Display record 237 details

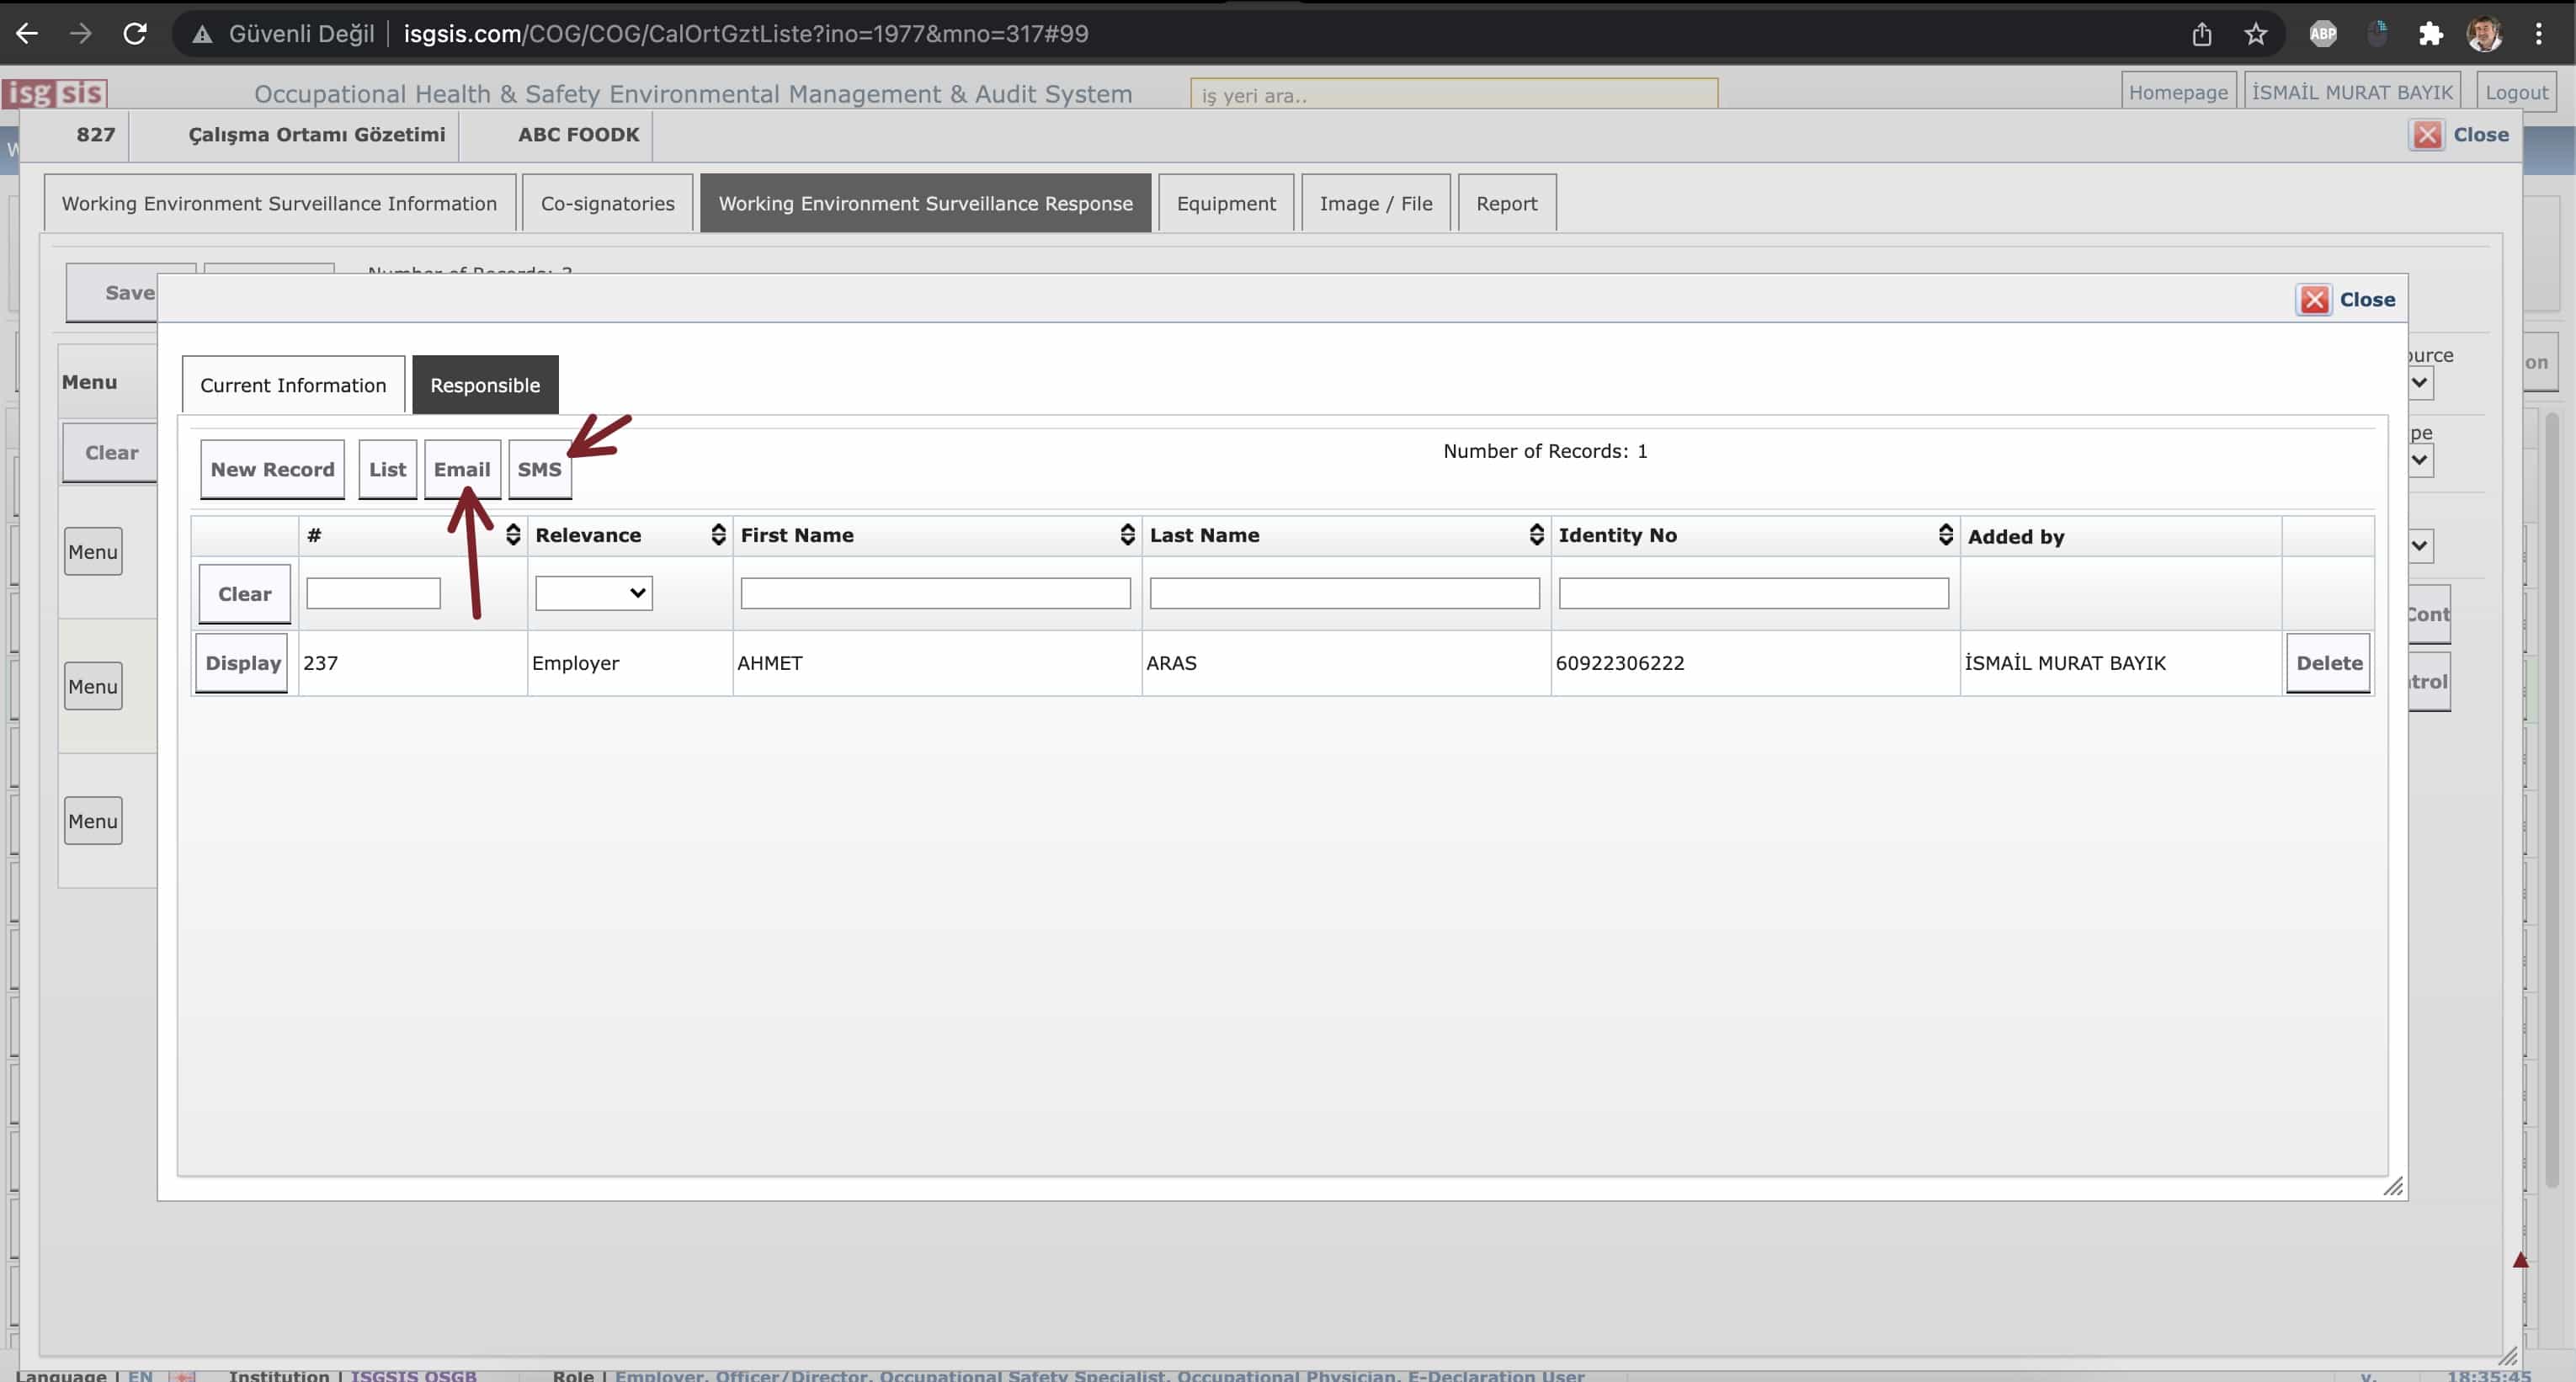(242, 663)
